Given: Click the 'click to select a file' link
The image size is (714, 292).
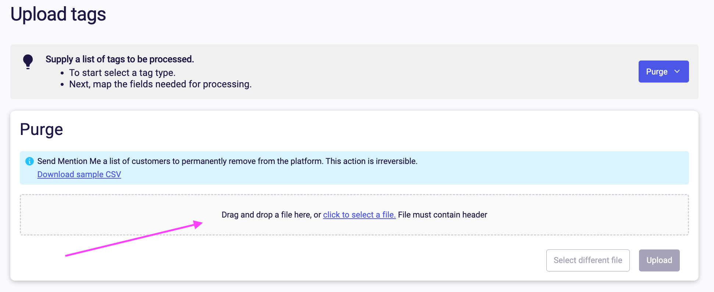Looking at the screenshot, I should (359, 215).
